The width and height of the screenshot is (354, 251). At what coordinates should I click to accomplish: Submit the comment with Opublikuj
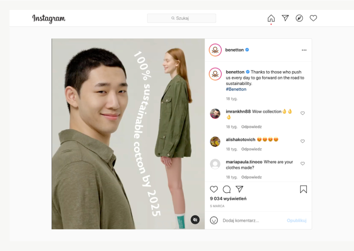(297, 221)
